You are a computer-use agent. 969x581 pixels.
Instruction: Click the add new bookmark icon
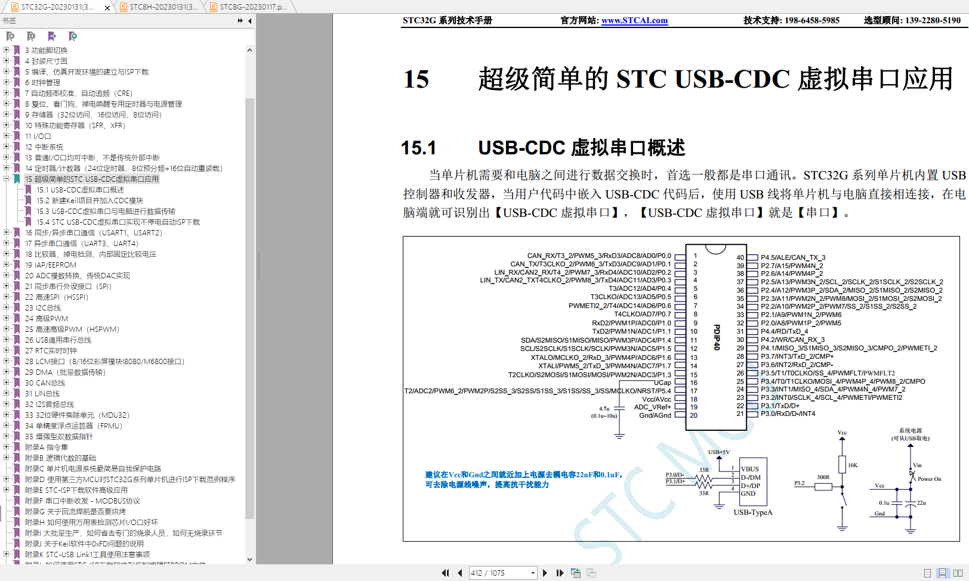[x=31, y=36]
